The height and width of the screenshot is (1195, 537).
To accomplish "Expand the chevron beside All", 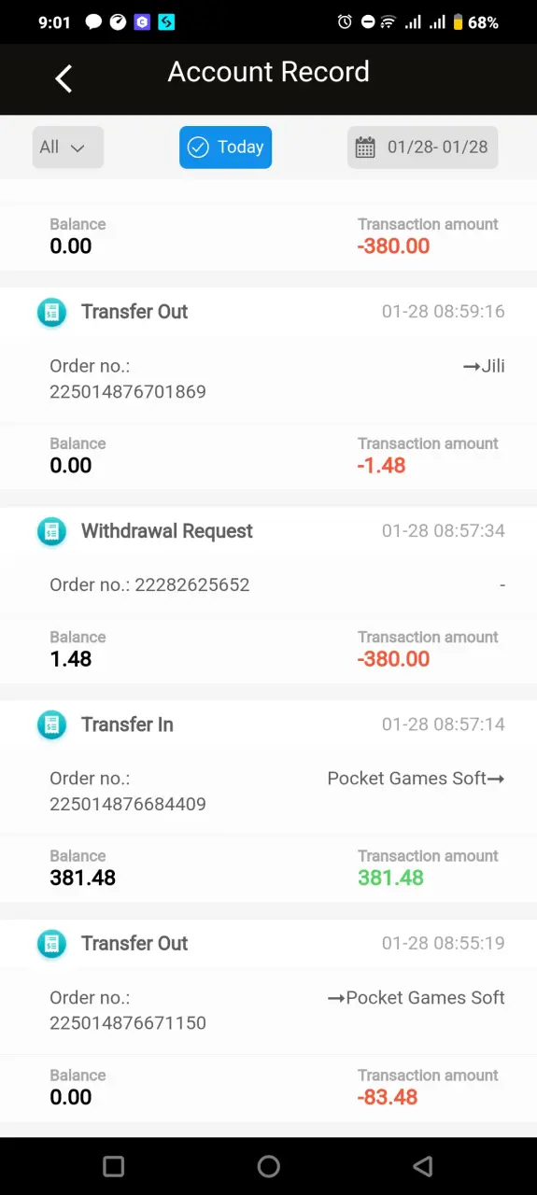I will 78,148.
